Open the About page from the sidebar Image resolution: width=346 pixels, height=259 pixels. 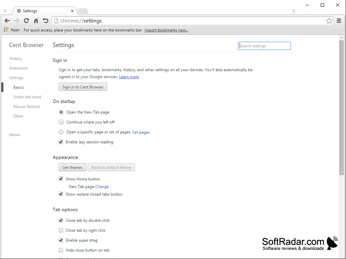[x=15, y=135]
